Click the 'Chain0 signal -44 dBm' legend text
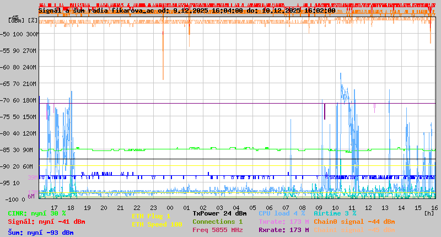 tap(354, 222)
